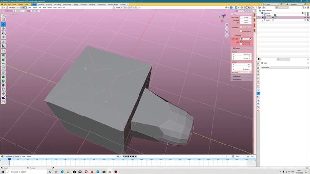Click the Select Box drag dropdown
Image resolution: width=310 pixels, height=174 pixels.
pos(35,11)
